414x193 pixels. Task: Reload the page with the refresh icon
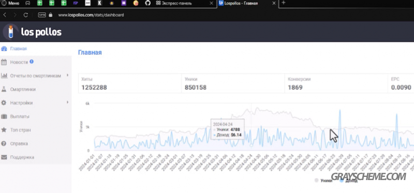[25, 15]
